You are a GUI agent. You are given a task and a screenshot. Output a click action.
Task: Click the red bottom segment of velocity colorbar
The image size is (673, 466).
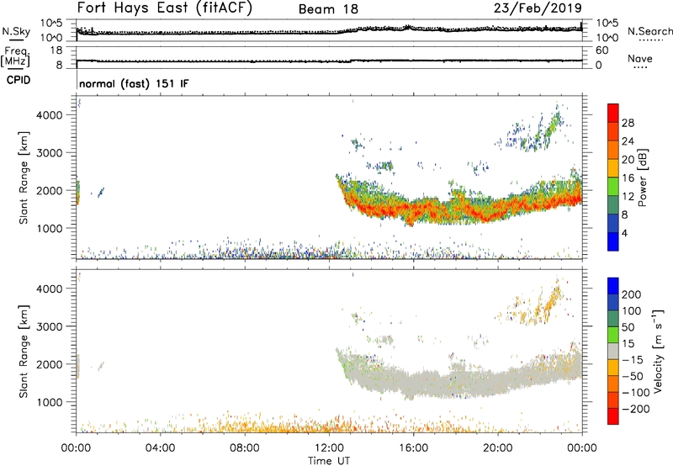[613, 416]
